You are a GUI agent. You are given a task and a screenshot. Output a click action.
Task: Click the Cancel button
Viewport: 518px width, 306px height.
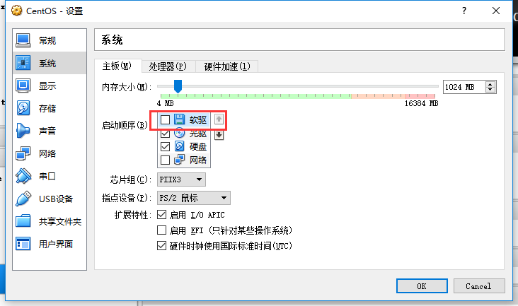[x=479, y=286]
